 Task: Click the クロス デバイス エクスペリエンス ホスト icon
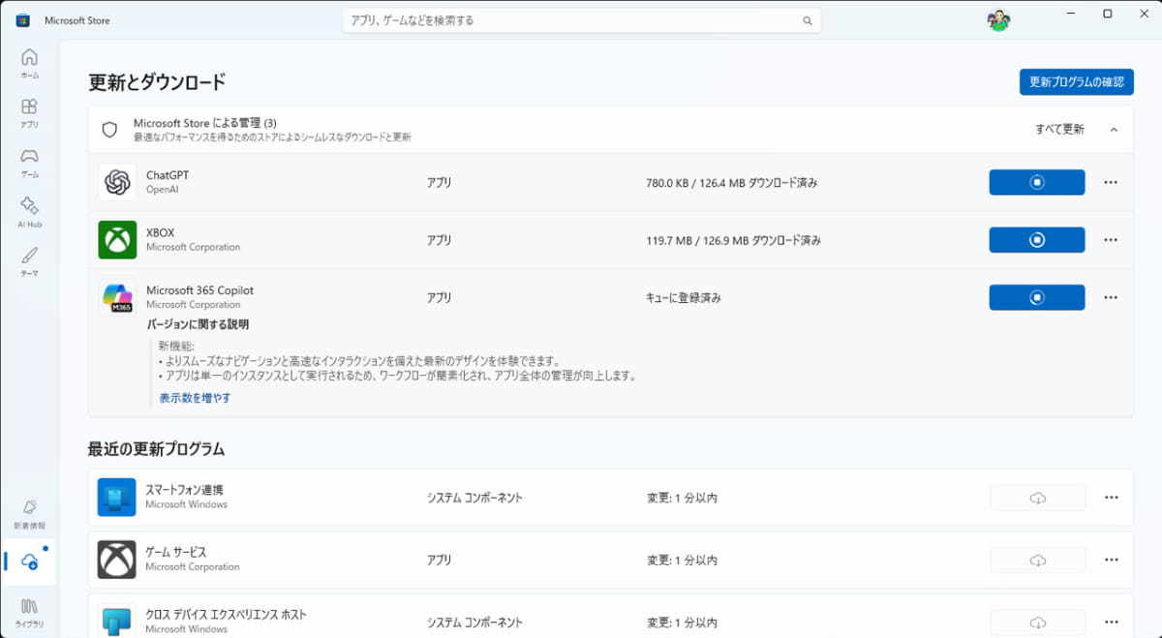(x=117, y=621)
